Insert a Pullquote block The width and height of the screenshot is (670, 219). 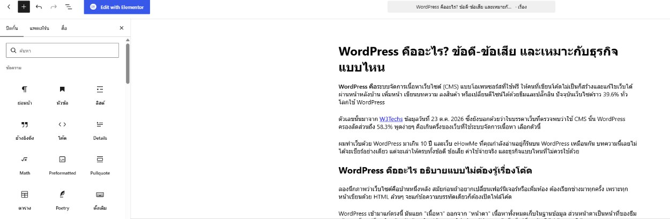[x=100, y=165]
